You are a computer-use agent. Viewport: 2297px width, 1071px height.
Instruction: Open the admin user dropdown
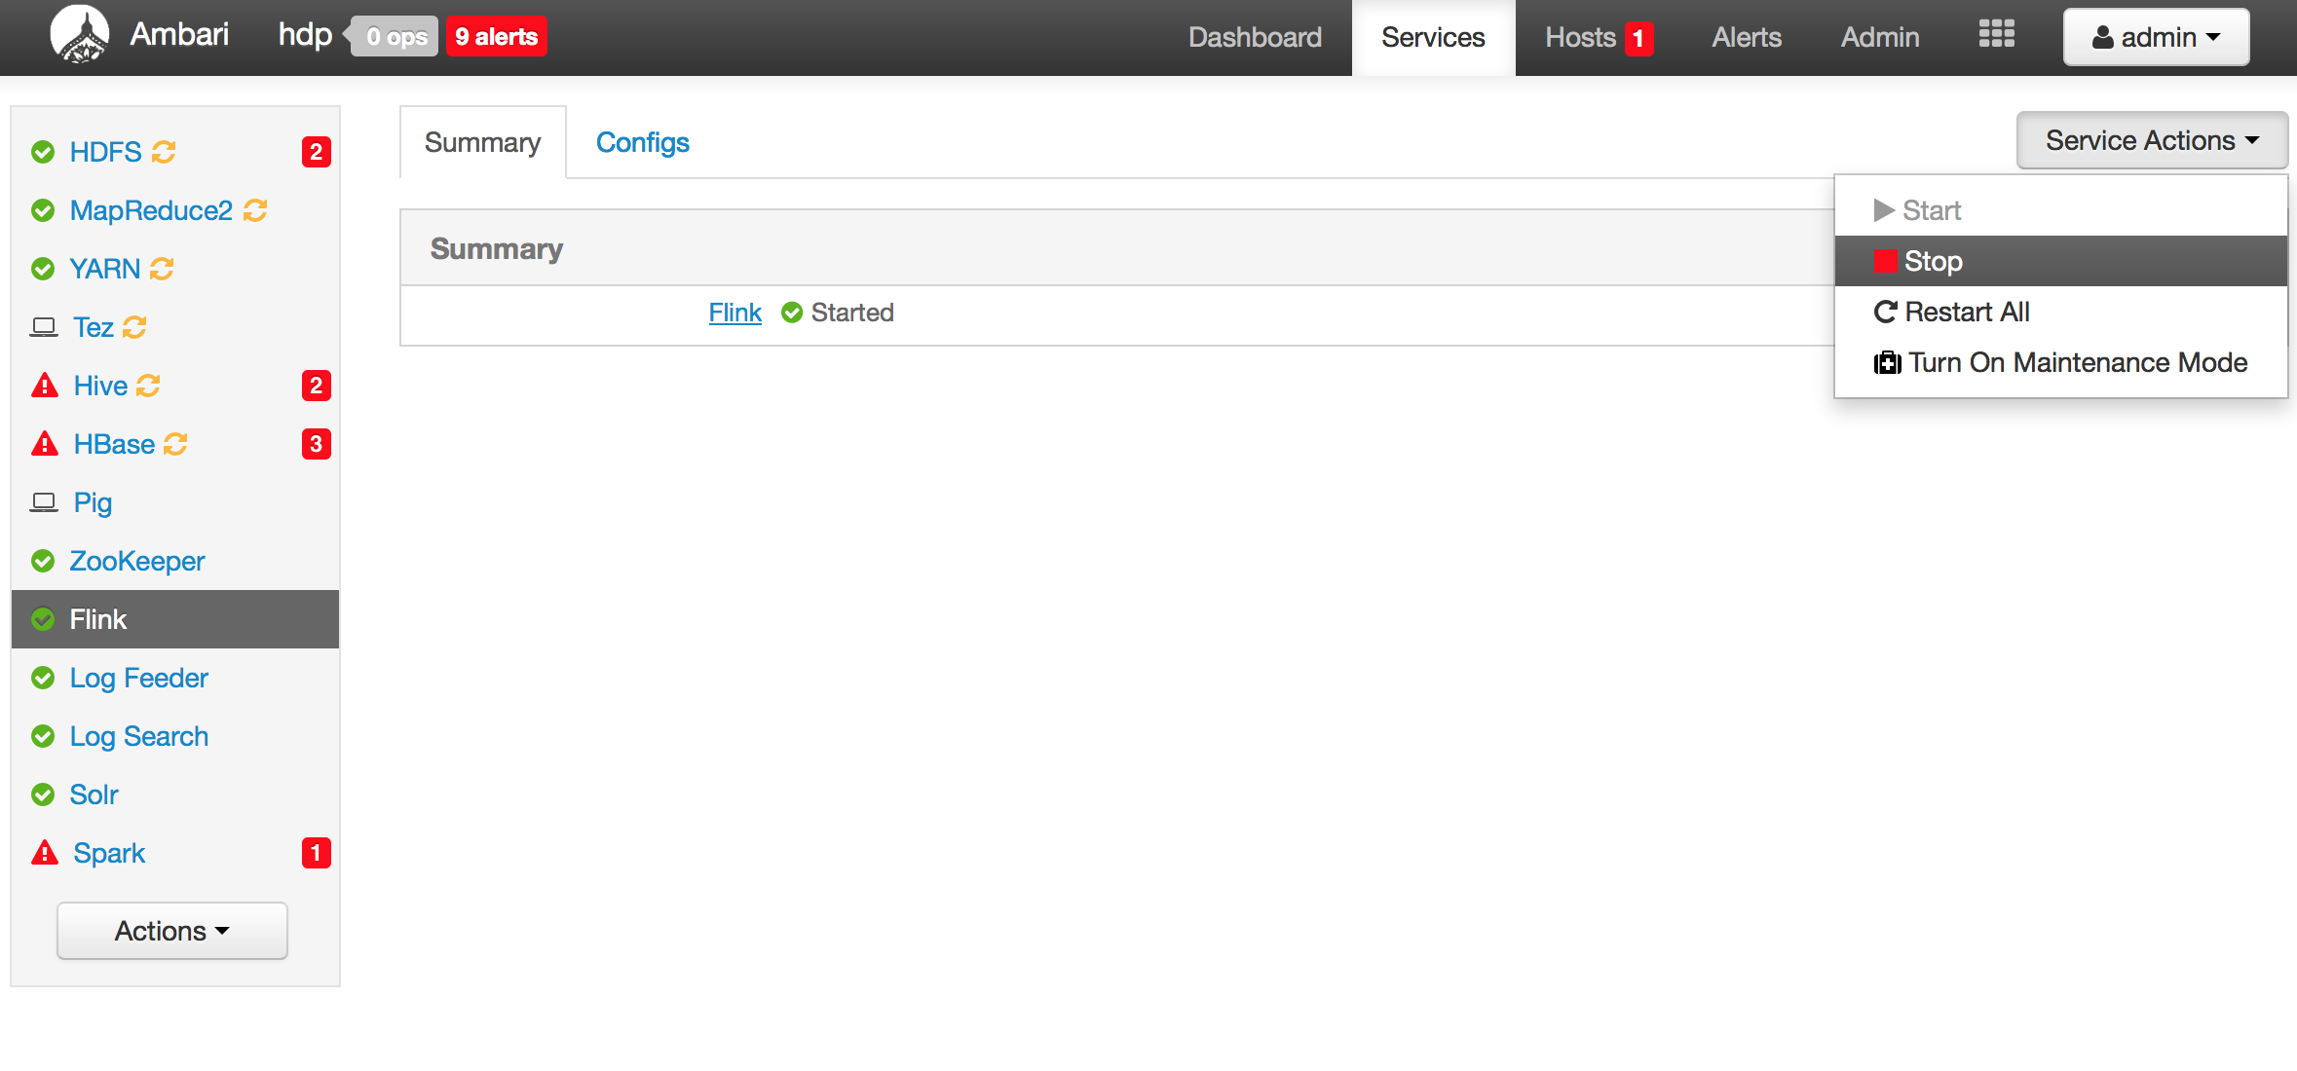tap(2155, 37)
